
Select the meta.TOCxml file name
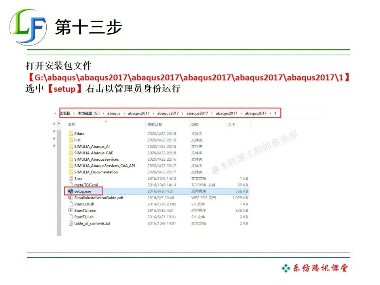(86, 185)
